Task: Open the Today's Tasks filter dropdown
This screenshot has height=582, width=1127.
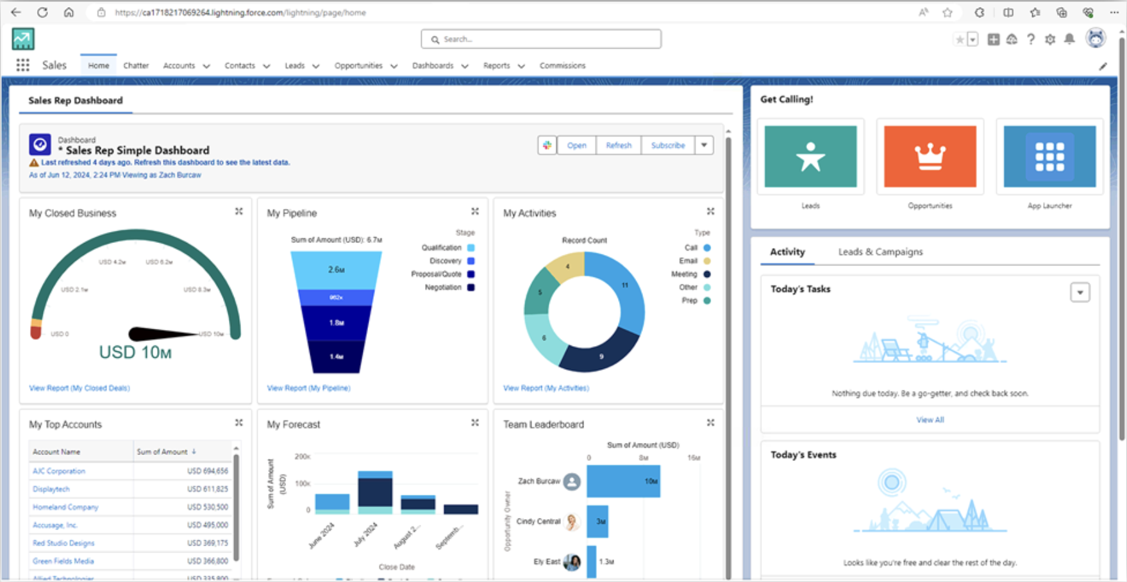Action: [x=1080, y=292]
